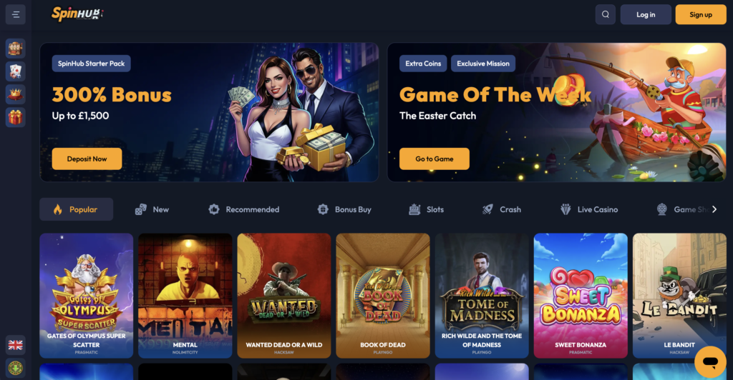733x380 pixels.
Task: Select the Popular tab
Action: 76,209
